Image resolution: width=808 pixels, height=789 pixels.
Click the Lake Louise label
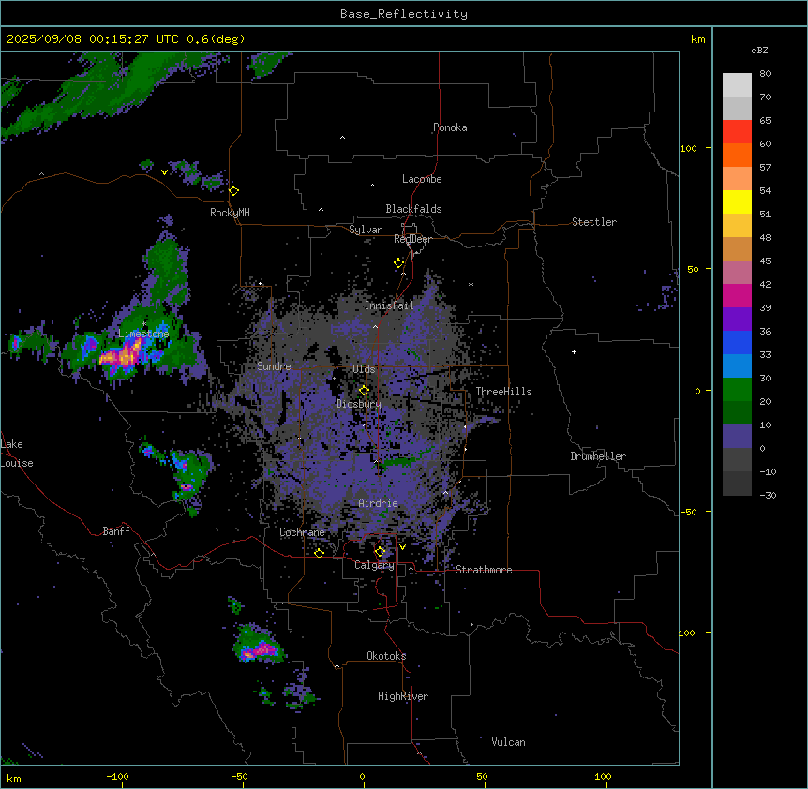[x=17, y=454]
